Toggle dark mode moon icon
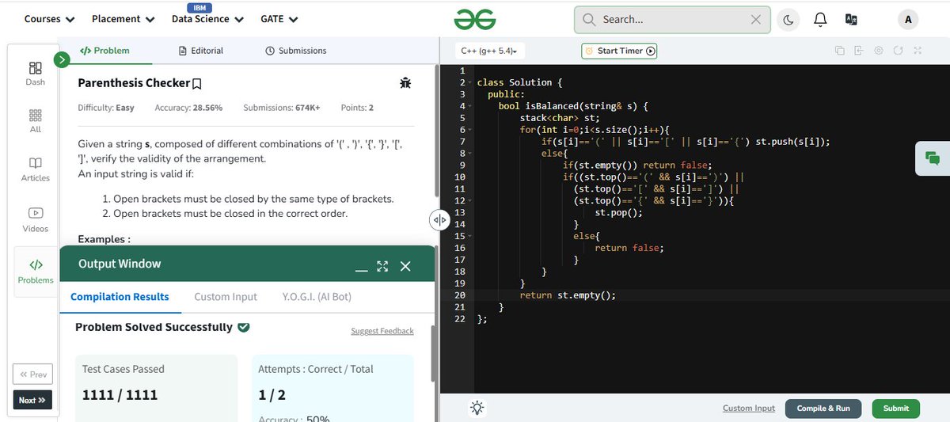 (788, 20)
